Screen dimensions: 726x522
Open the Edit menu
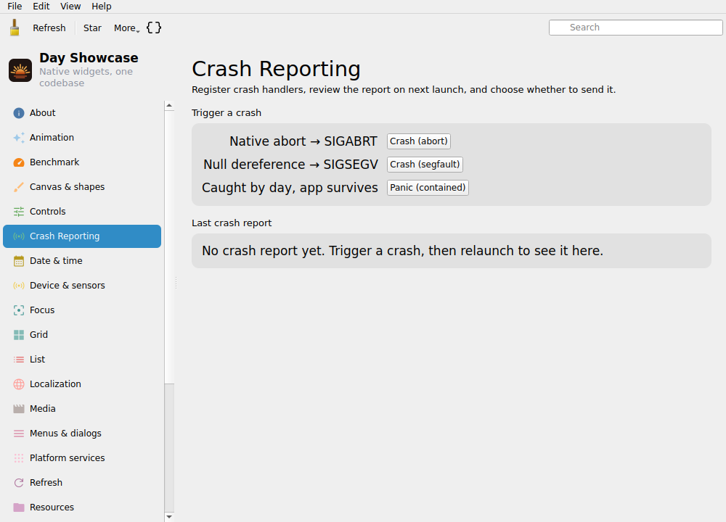click(x=41, y=7)
